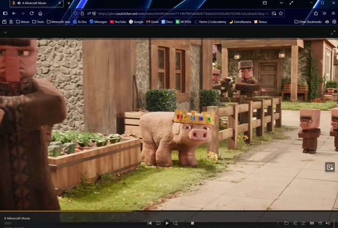Viewport: 338px width, 228px height.
Task: Open settings gear in bookmarks bar
Action: [334, 21]
